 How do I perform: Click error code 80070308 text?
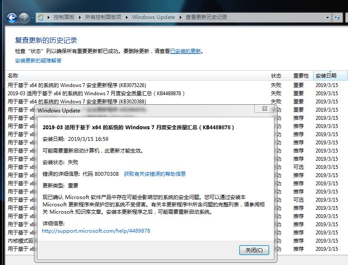point(107,174)
